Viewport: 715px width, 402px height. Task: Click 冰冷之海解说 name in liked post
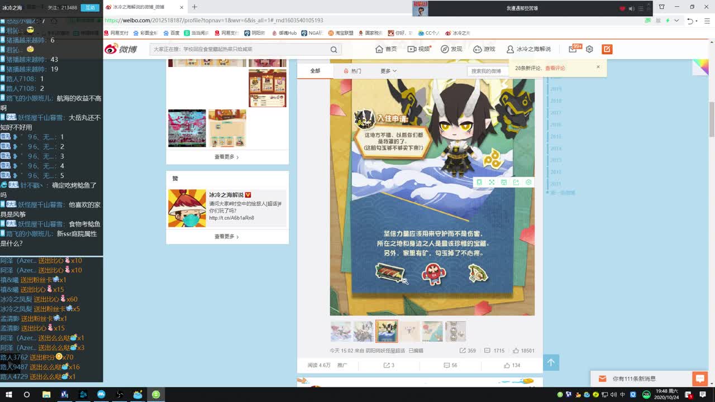click(226, 195)
